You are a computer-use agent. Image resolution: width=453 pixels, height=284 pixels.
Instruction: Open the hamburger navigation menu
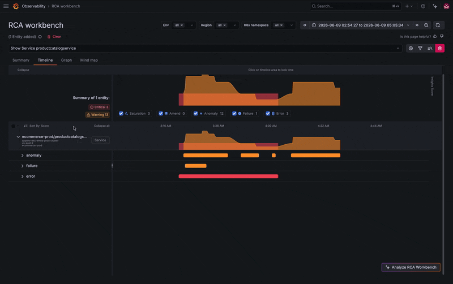pos(6,6)
